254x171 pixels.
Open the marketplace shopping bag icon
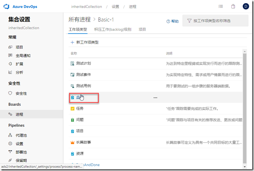point(233,6)
